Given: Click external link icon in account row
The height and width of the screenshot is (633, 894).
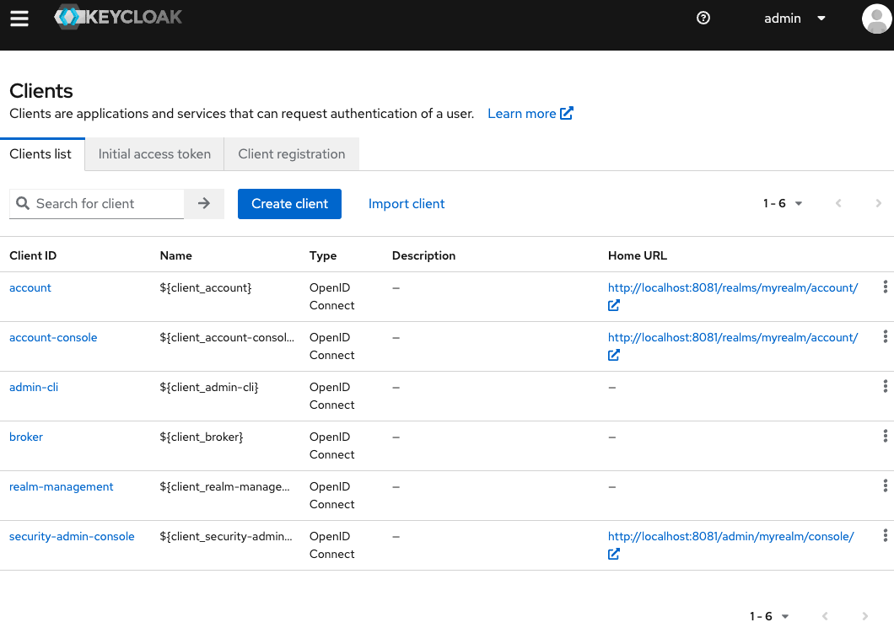Looking at the screenshot, I should (613, 305).
